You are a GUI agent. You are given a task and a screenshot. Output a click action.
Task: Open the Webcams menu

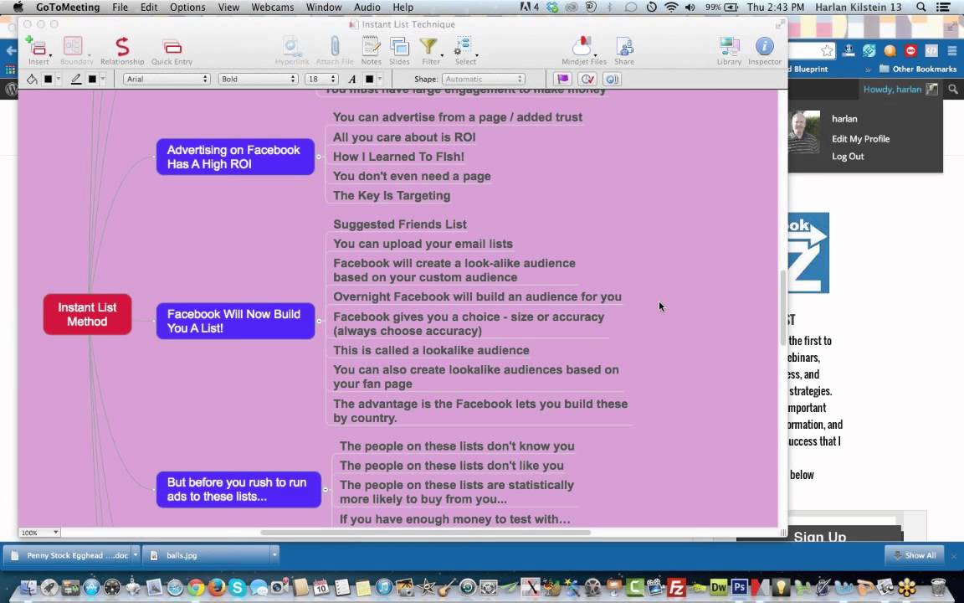[272, 8]
